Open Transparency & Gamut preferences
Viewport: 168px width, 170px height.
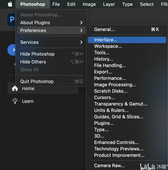click(127, 104)
